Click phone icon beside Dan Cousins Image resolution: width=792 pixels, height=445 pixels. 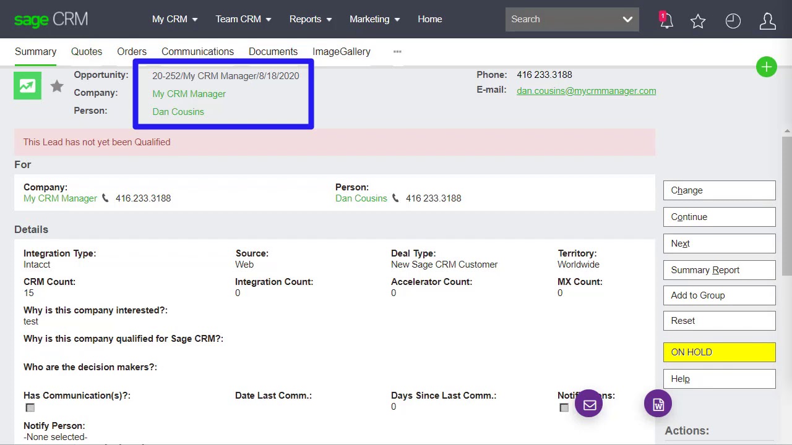pyautogui.click(x=395, y=198)
